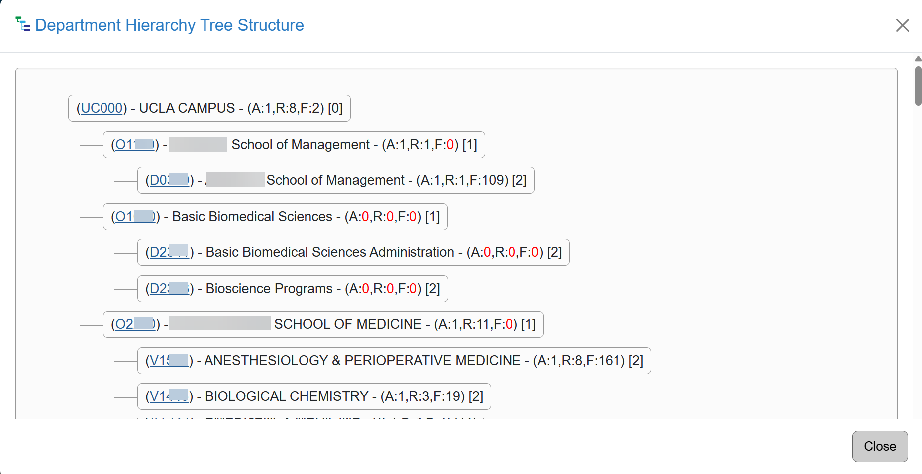Screen dimensions: 922x474
Task: Open the School of Management department code link
Action: coord(168,180)
